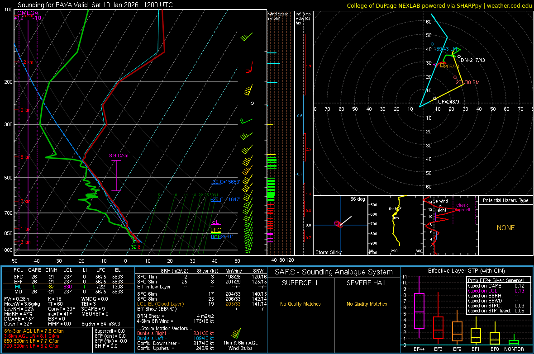Select the 'ConvT = 39F' value

(61, 309)
